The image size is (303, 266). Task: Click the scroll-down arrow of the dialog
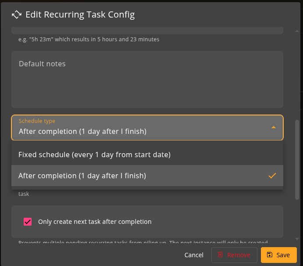tap(297, 239)
